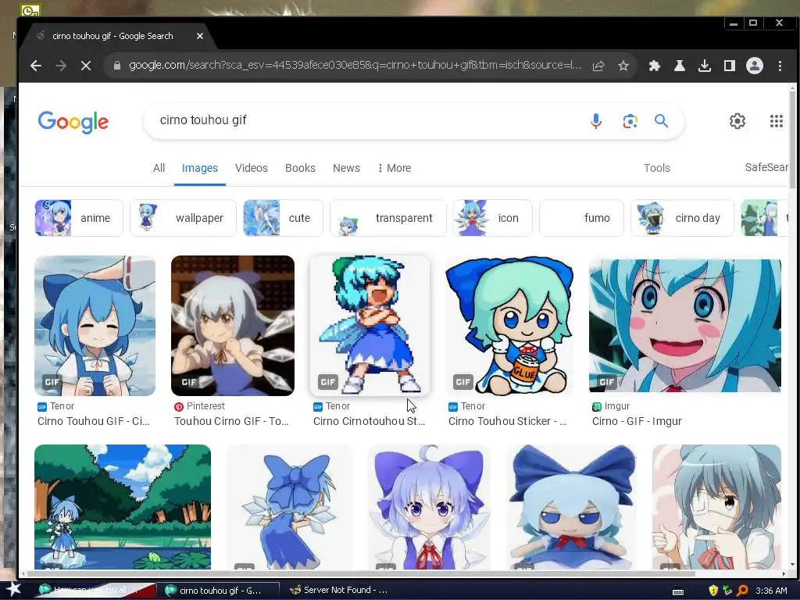The width and height of the screenshot is (800, 600).
Task: Open the Google apps grid
Action: (776, 121)
